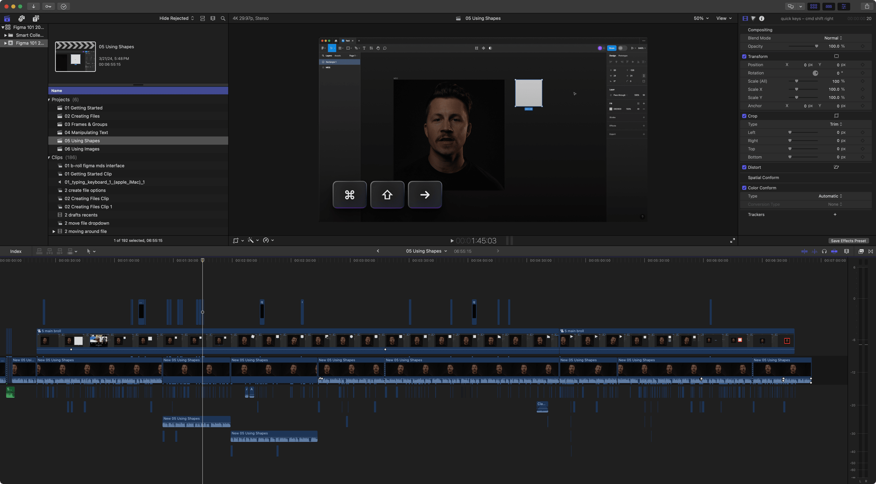Disable the Transform checkbox

744,57
